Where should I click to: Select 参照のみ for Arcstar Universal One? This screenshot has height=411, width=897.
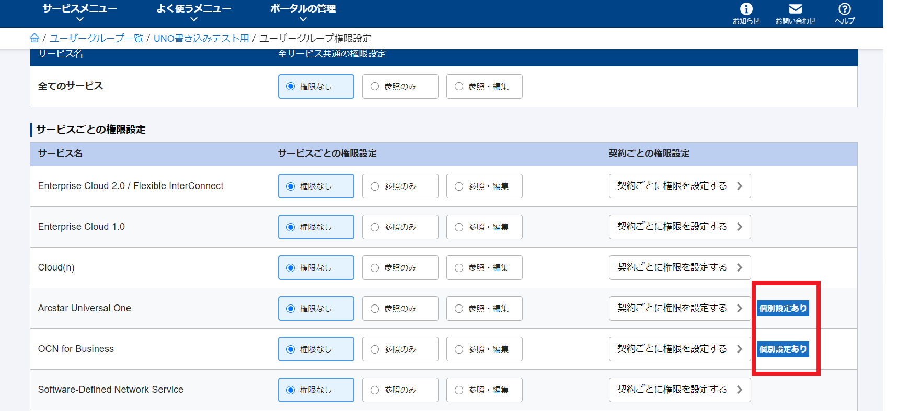400,308
